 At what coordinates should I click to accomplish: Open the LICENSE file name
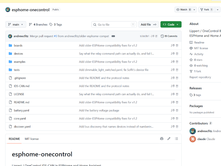click(19, 94)
